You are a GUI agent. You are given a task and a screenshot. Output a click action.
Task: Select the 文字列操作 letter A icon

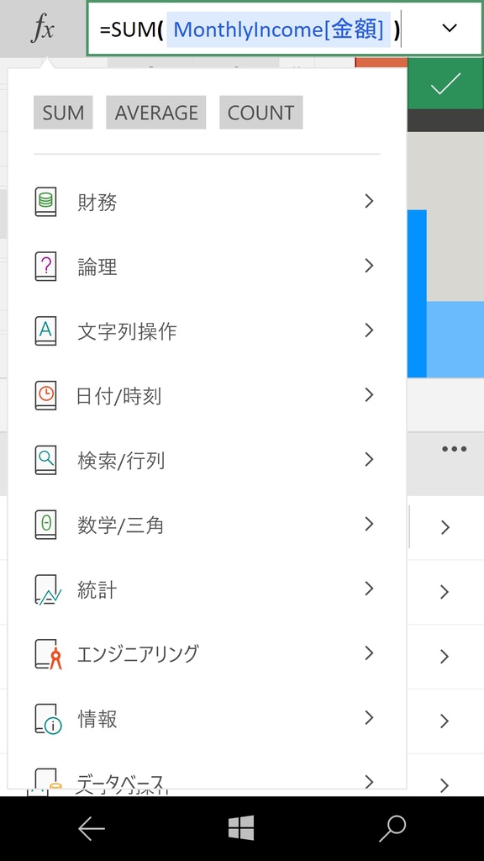tap(46, 330)
